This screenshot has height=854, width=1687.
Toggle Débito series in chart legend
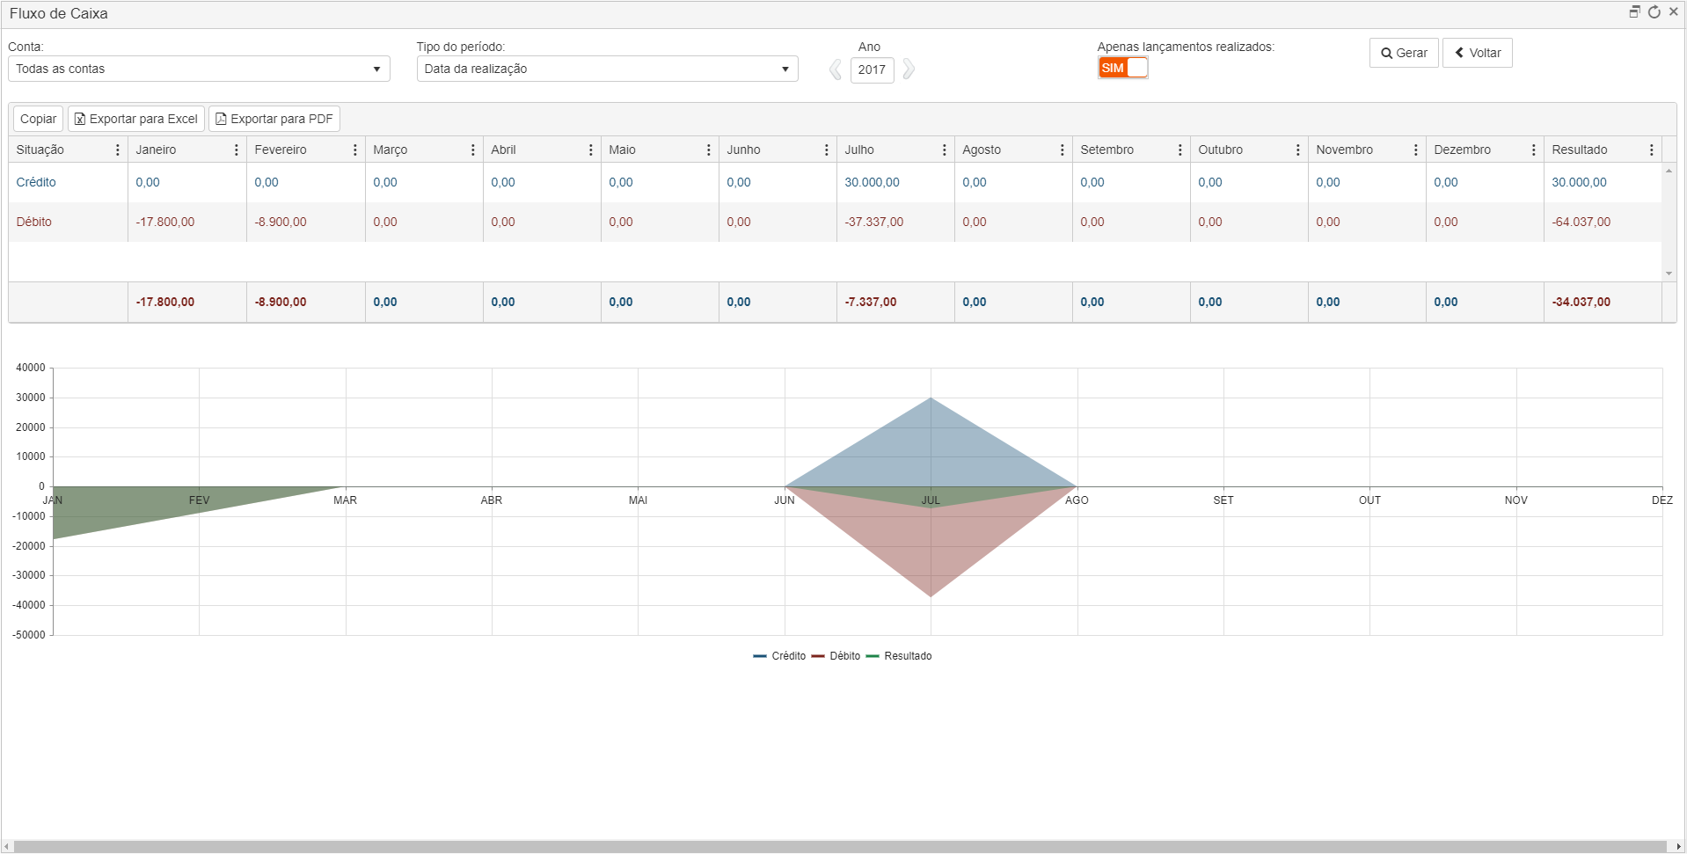(x=836, y=656)
